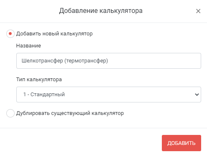Screen dimensions: 207x157
Task: Click the Добавить новый калькулятор label text
Action: click(x=54, y=34)
